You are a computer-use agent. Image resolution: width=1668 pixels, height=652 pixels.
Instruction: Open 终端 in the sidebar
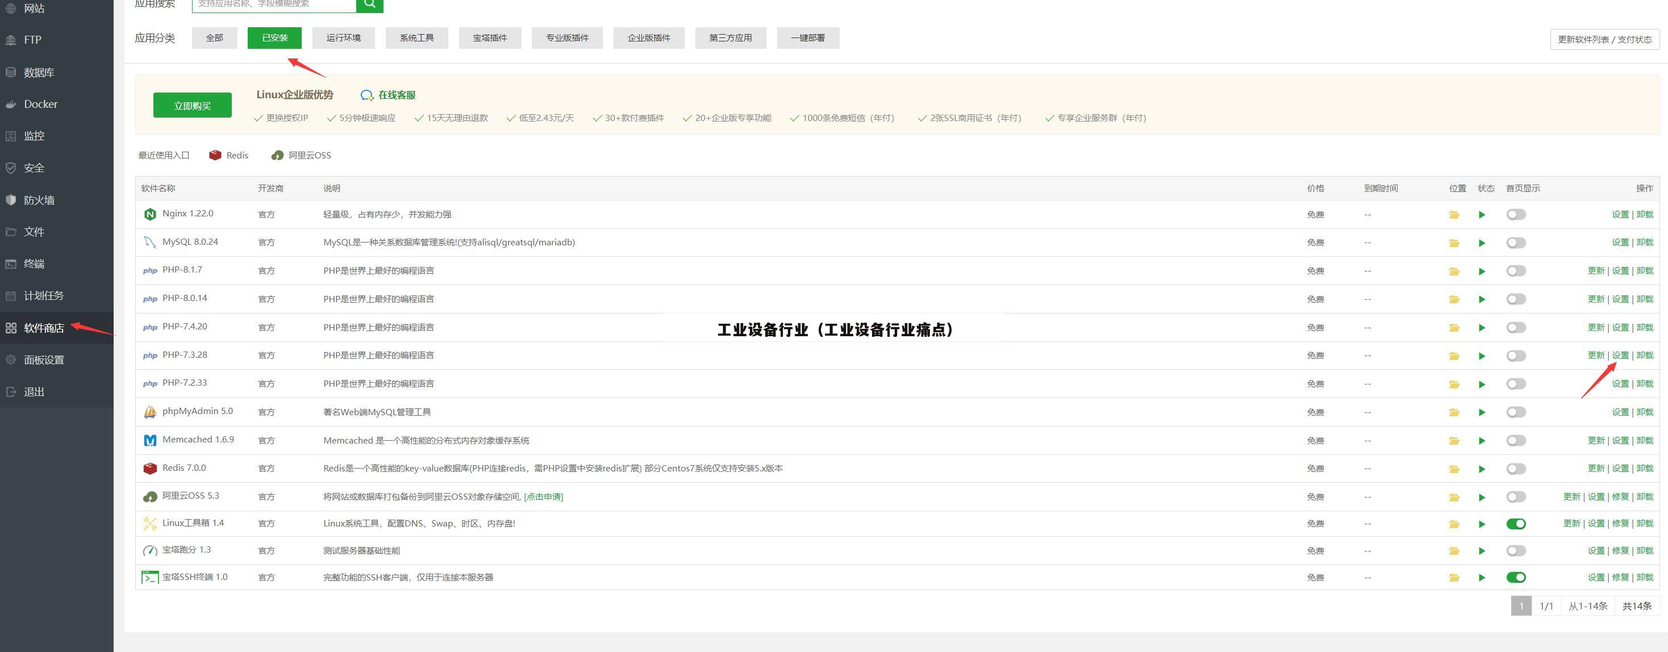[34, 264]
